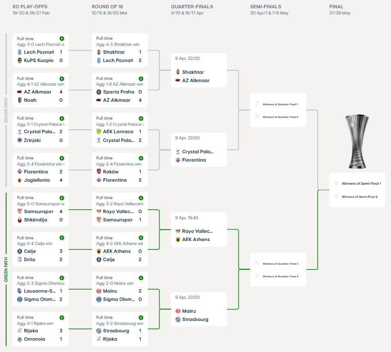This screenshot has height=352, width=391.
Task: Open the Shakhtar vs AZ Alkmaar quarter-final
Action: click(199, 70)
